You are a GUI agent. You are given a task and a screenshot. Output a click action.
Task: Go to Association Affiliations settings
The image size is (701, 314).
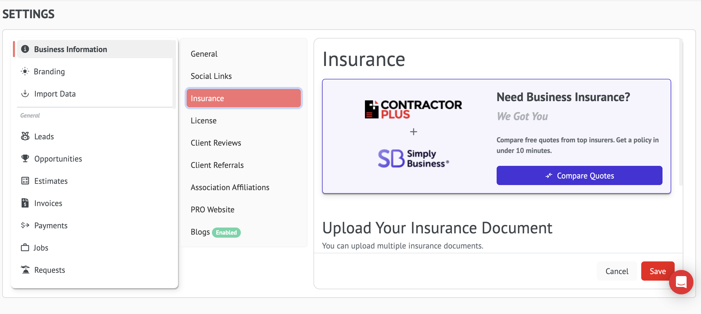coord(230,187)
